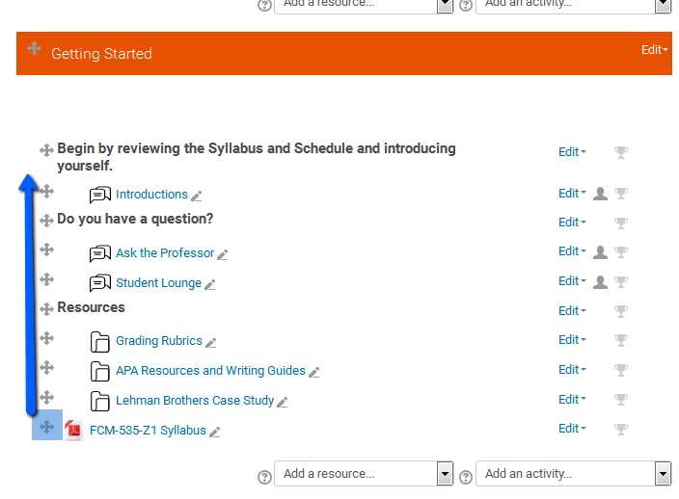Click the move handle of Getting Started section
Screen dimensions: 679x499
[34, 48]
